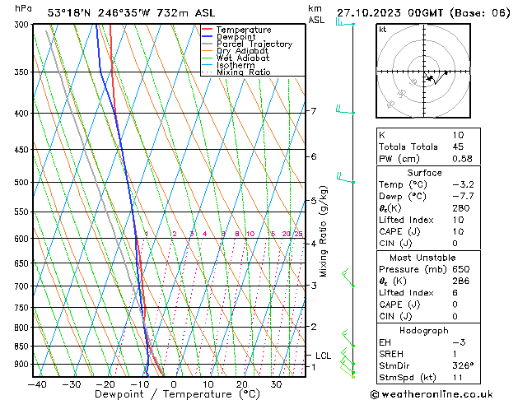Click the K index value 10
The height and width of the screenshot is (400, 518).
point(458,135)
